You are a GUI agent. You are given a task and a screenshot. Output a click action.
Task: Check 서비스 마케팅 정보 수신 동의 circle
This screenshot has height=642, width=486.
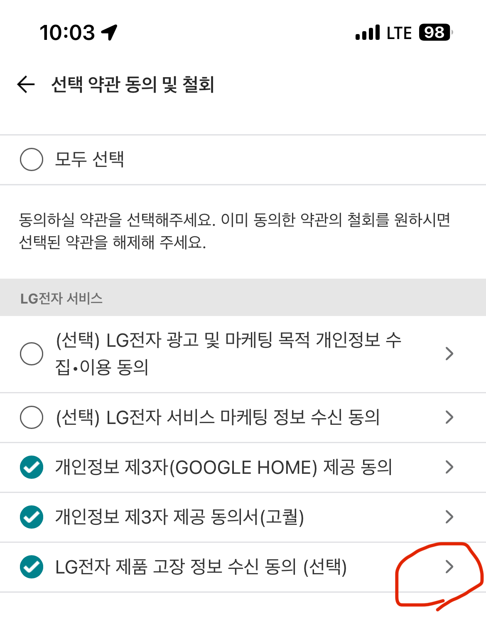32,417
